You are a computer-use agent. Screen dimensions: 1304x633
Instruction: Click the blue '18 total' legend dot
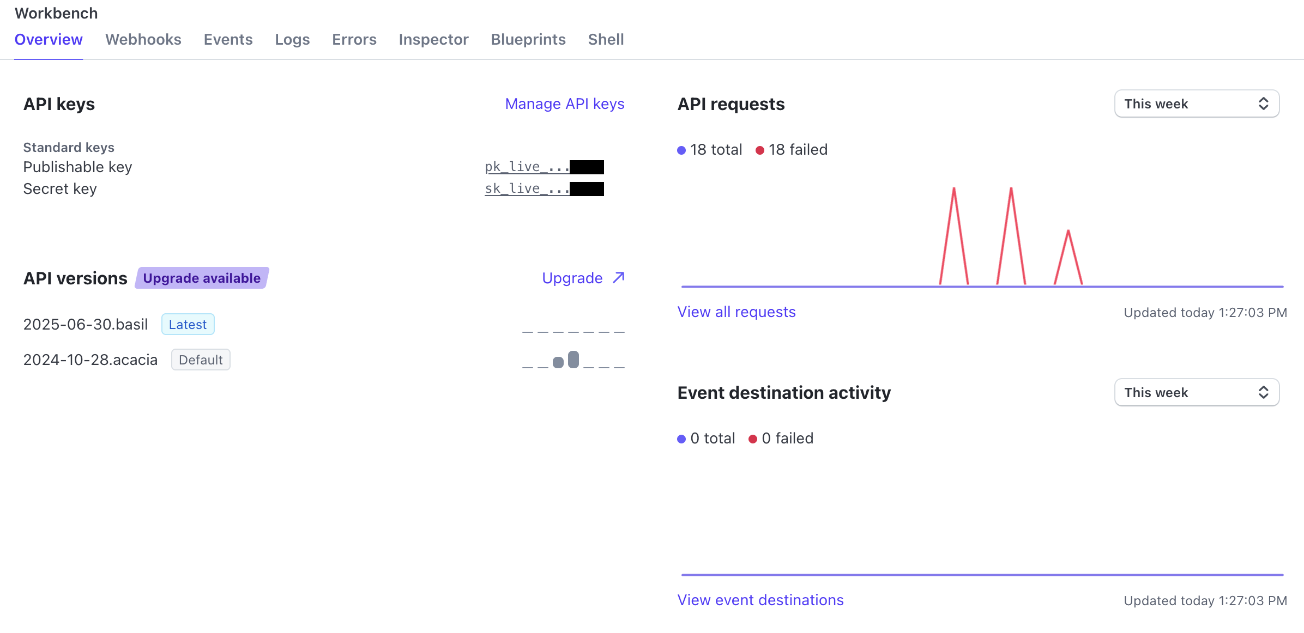point(681,150)
